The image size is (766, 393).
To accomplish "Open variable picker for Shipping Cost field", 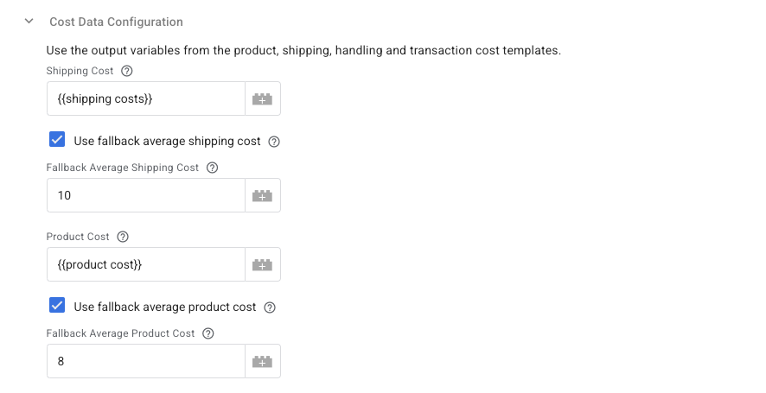I will (x=262, y=98).
